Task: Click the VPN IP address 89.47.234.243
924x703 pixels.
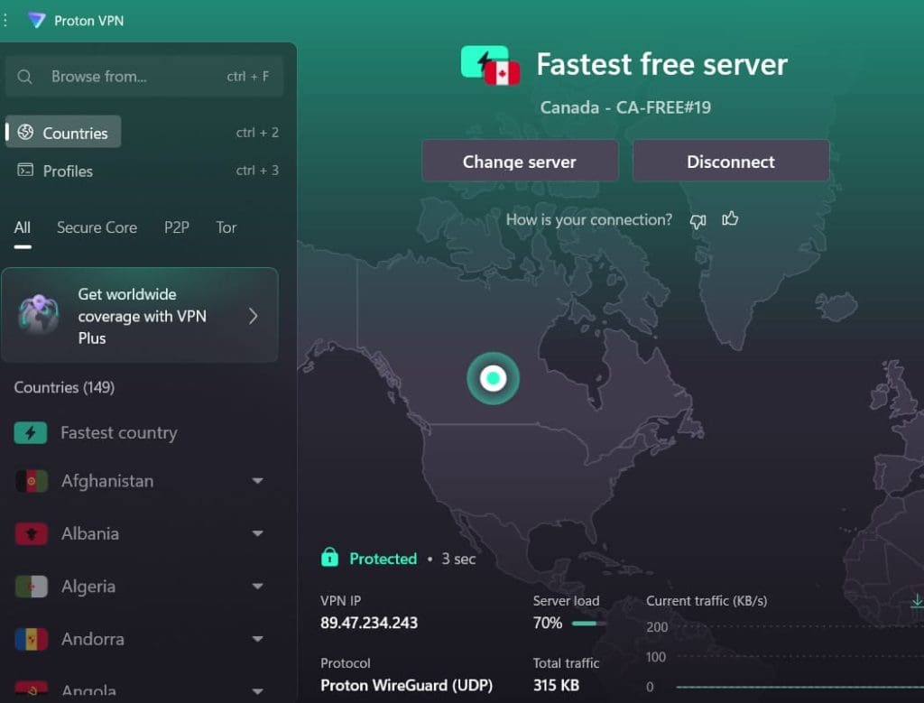Action: point(369,623)
